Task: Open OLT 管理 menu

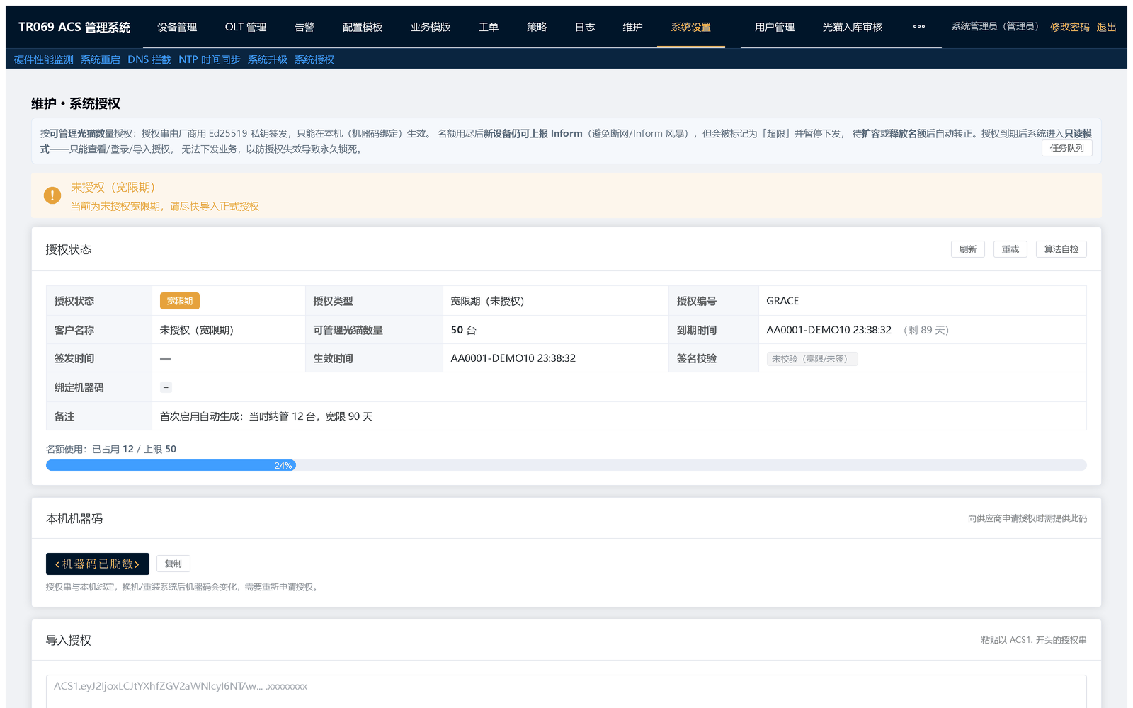Action: (246, 27)
